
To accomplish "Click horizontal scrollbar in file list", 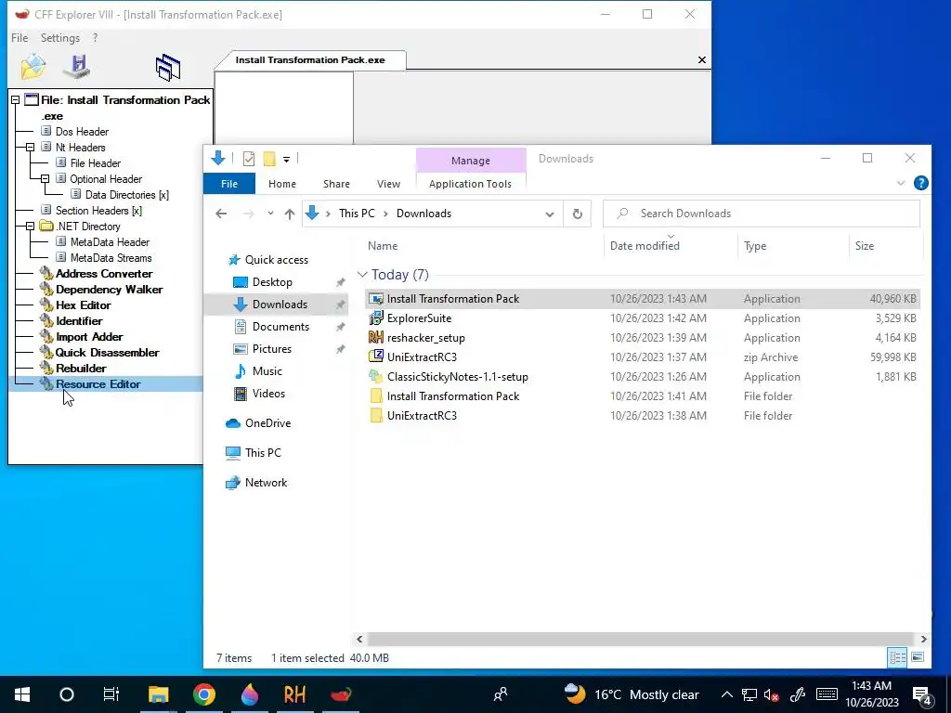I will click(x=641, y=639).
